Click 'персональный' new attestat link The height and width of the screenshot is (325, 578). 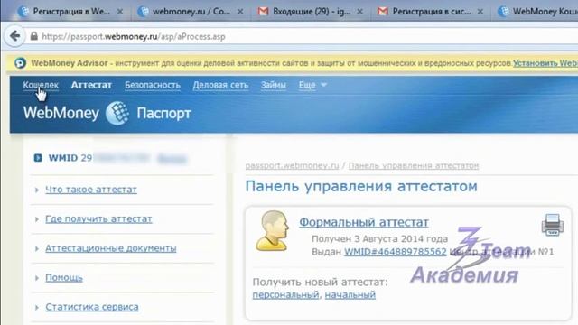(x=285, y=295)
